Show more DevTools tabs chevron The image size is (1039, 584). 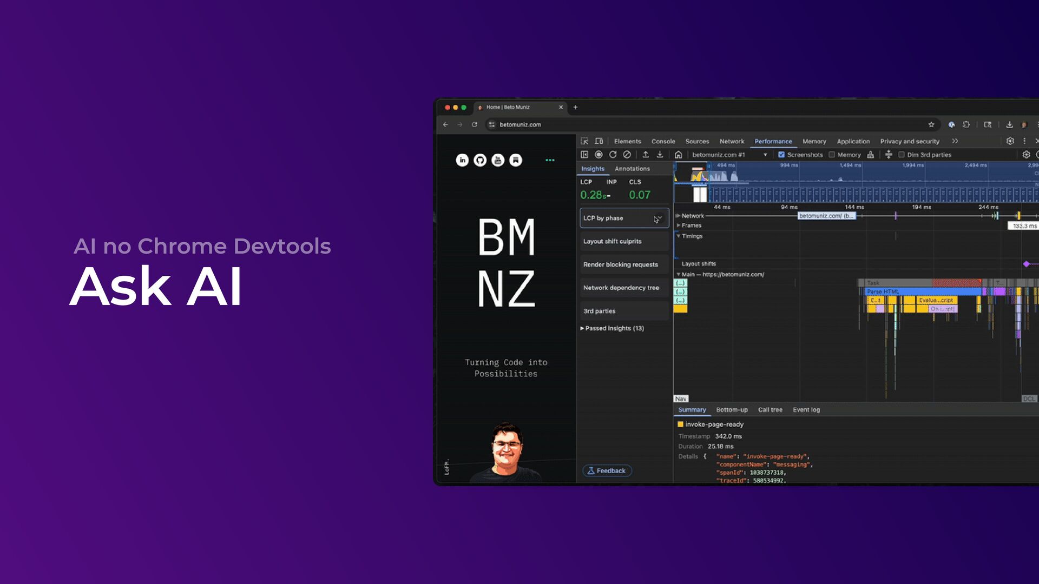tap(955, 141)
